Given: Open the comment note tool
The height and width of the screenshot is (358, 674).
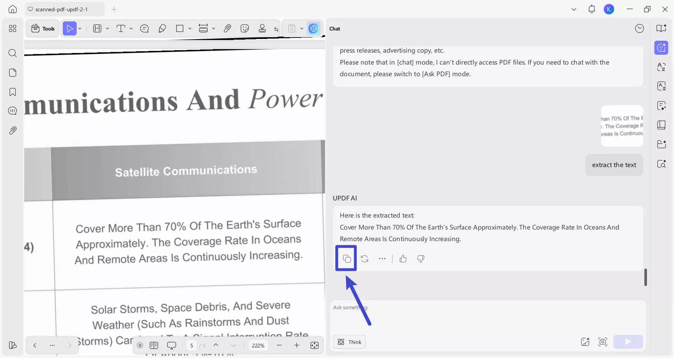Looking at the screenshot, I should pyautogui.click(x=144, y=29).
